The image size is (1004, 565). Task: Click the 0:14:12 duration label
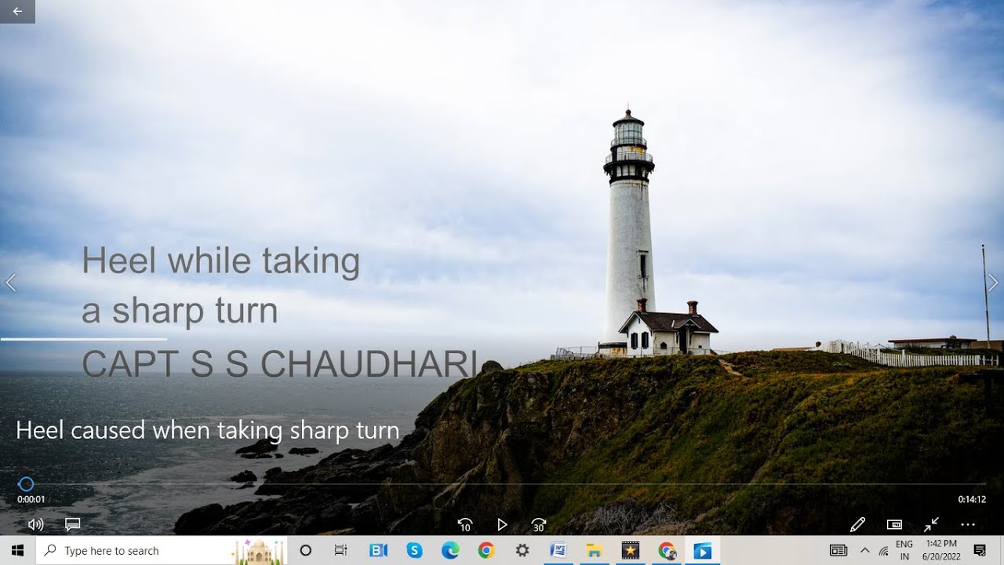point(972,499)
